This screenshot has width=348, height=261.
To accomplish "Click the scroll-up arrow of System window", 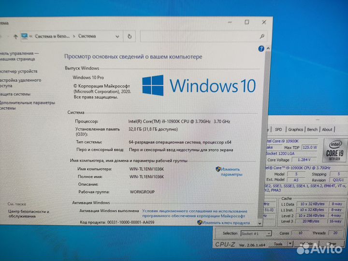I will tap(268, 48).
